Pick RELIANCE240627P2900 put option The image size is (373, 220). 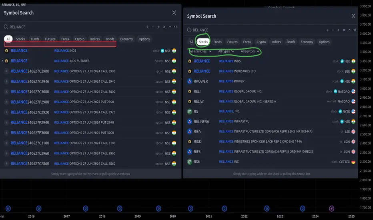tap(90, 102)
